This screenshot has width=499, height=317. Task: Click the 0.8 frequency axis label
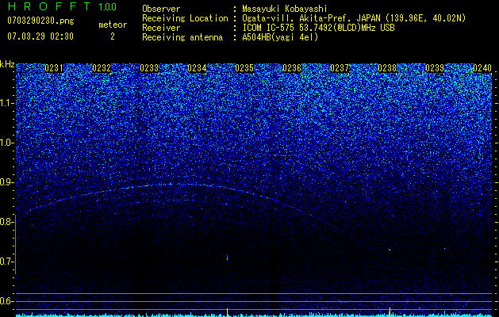(7, 222)
